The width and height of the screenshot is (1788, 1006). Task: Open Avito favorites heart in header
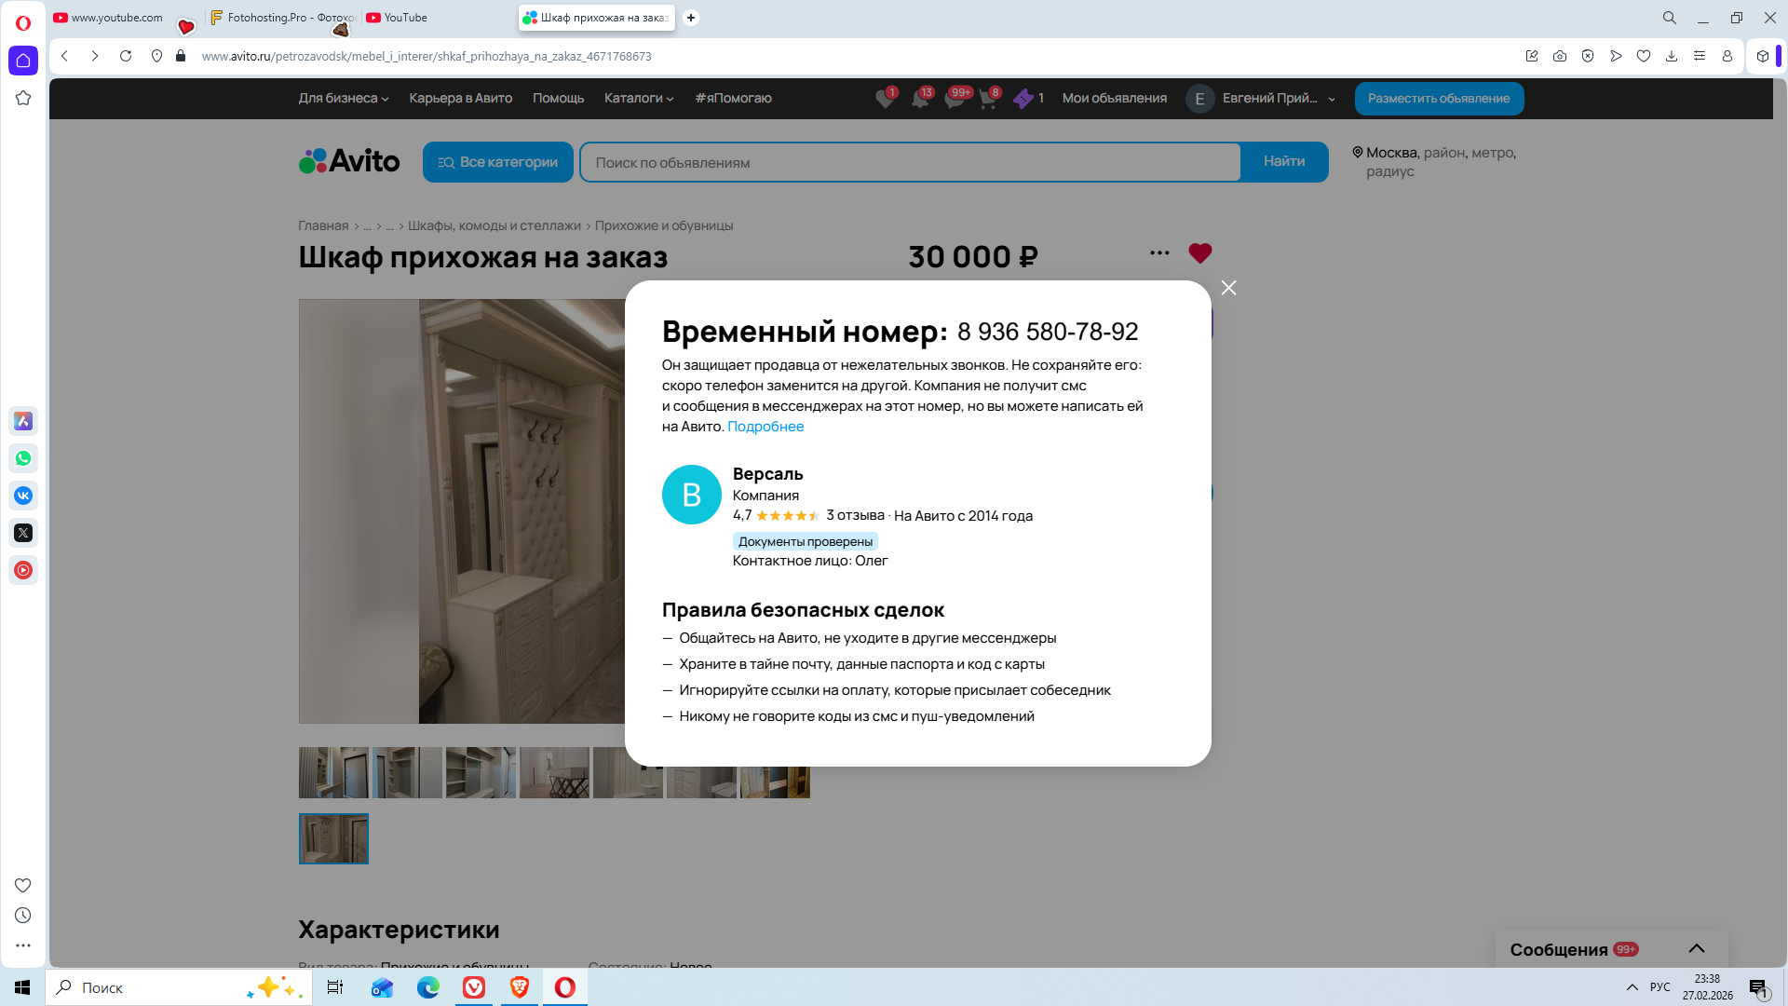click(885, 99)
